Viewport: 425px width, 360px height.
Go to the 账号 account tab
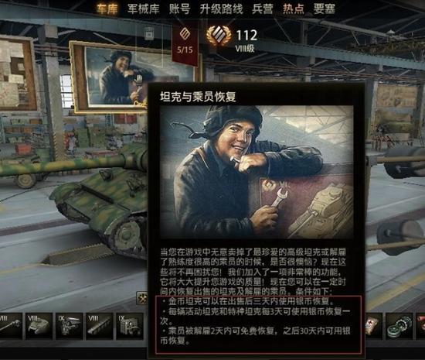[179, 9]
